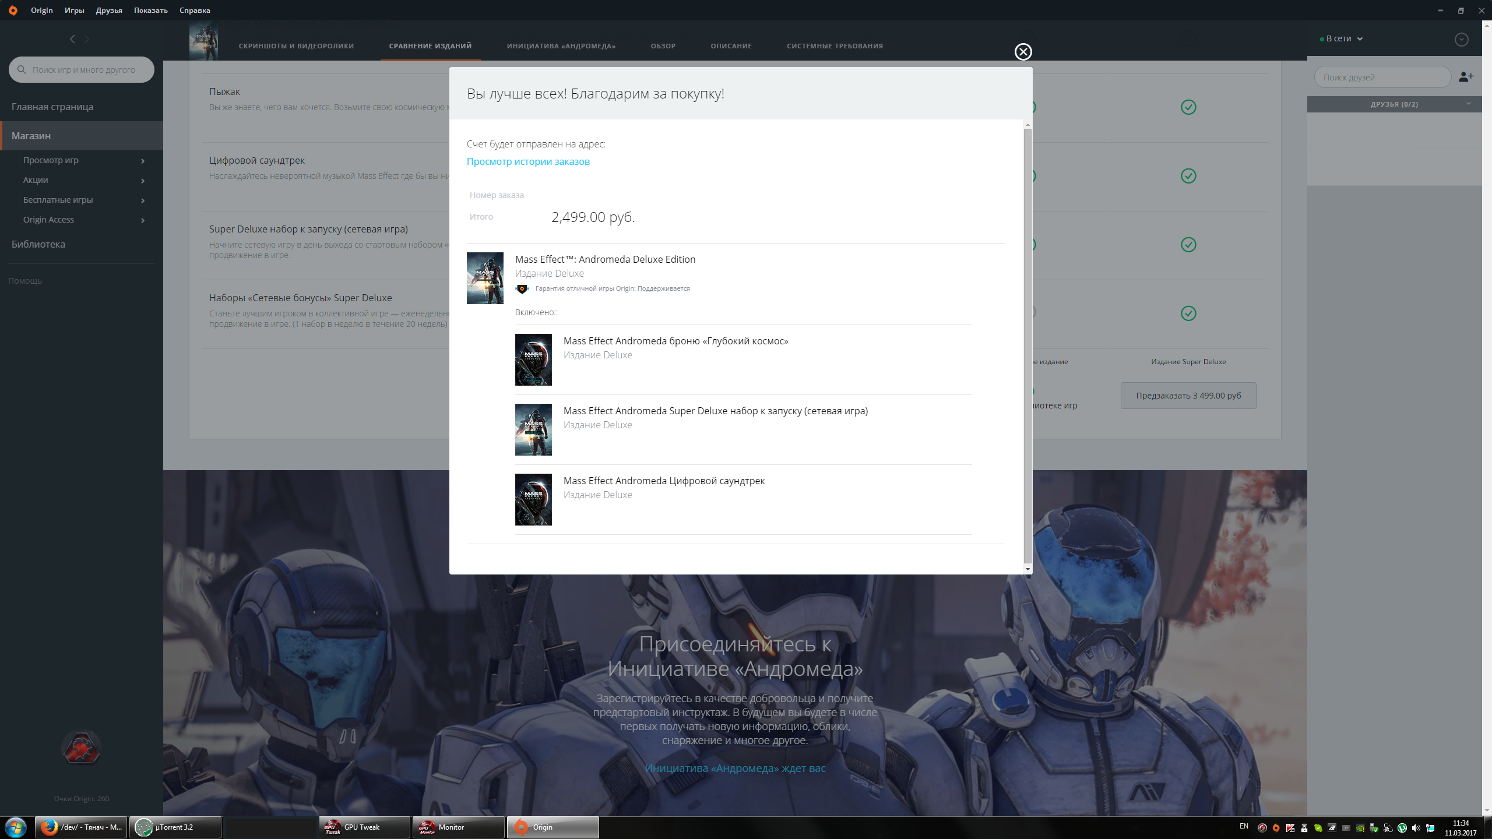Open Firefox from the taskbar

(81, 827)
